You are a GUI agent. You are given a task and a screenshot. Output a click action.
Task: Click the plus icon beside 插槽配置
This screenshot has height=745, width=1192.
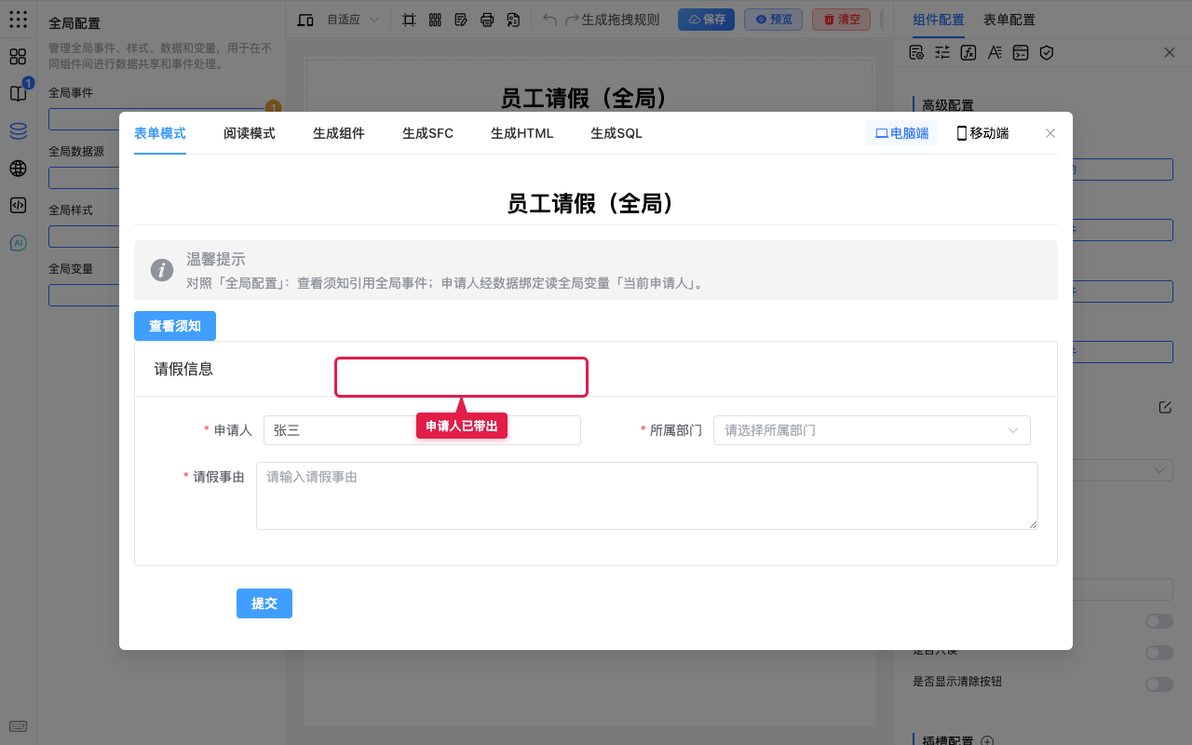tap(988, 741)
